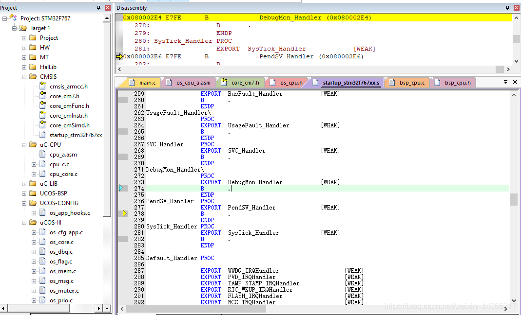This screenshot has width=521, height=315.
Task: Select cpu_a.asm file in tree
Action: 63,155
